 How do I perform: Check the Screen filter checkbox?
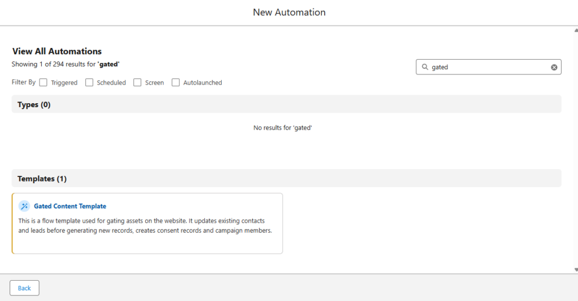tap(137, 82)
